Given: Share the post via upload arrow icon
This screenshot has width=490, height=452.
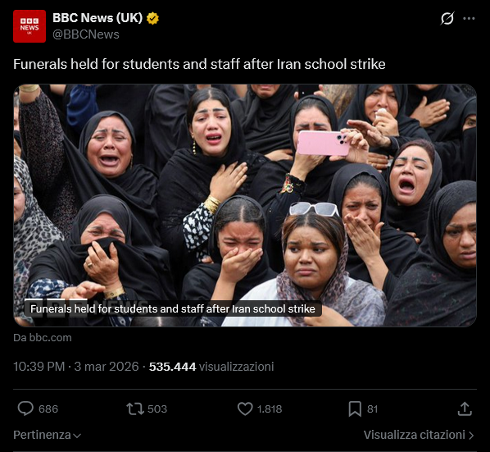Looking at the screenshot, I should coord(465,409).
